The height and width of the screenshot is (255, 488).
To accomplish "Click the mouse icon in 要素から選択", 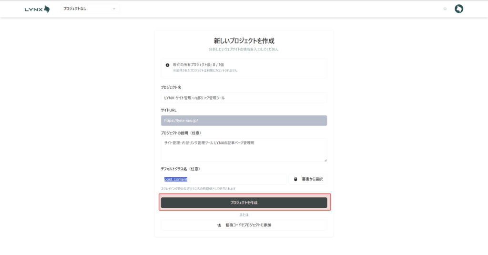I will (295, 179).
